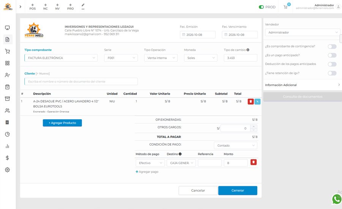The image size is (342, 209).
Task: Expand the sidebar with the arrow
Action: click(20, 7)
